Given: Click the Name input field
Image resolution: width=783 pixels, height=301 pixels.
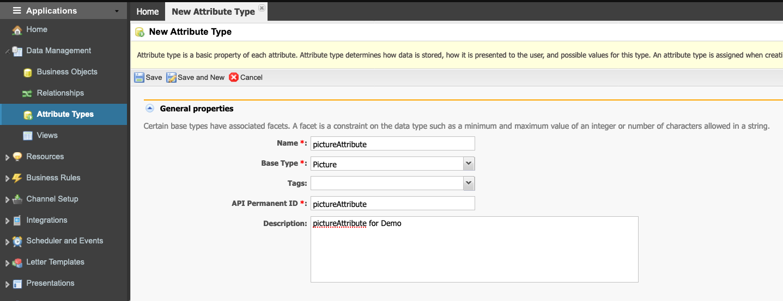Looking at the screenshot, I should pos(393,143).
